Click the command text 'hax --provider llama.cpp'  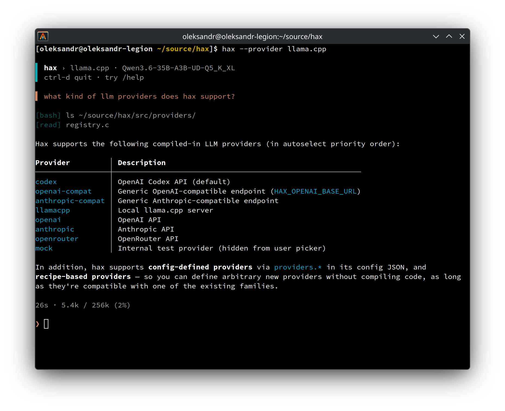click(274, 49)
